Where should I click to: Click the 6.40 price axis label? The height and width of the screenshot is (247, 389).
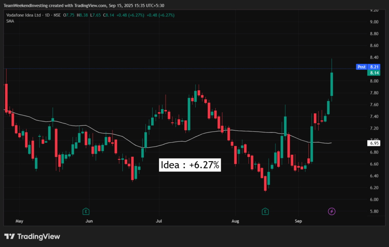tap(374, 176)
